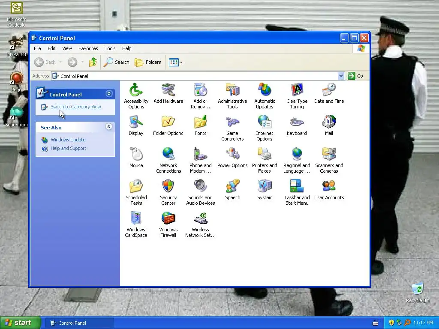Select Control Panel taskbar button
Image resolution: width=439 pixels, height=329 pixels.
click(80, 323)
